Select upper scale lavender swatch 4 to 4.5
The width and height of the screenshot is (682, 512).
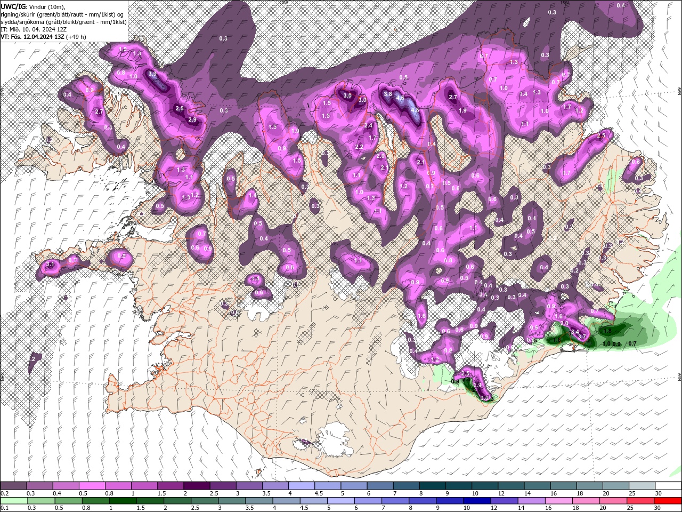pyautogui.click(x=301, y=486)
